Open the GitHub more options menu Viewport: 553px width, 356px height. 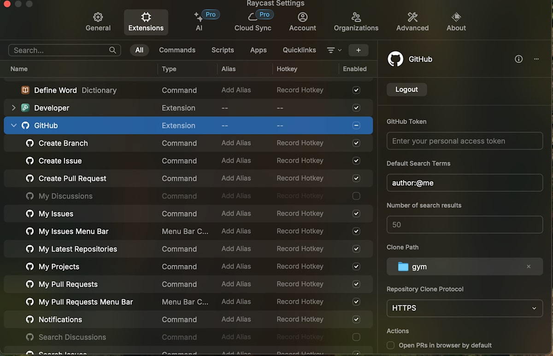(x=536, y=59)
